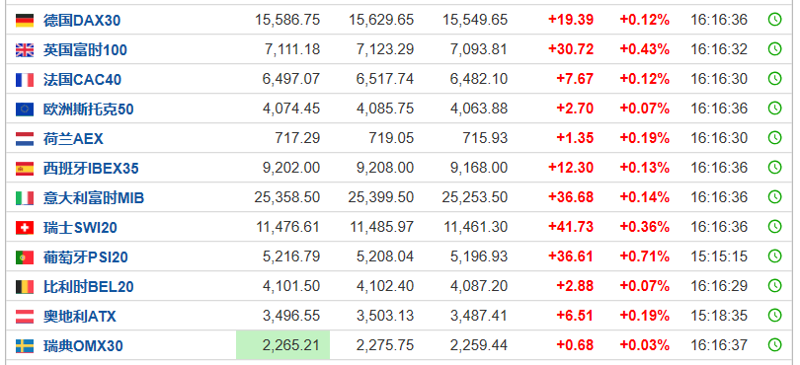Image resolution: width=800 pixels, height=365 pixels.
Task: Click the Spanish flag icon beside 西班牙IBEX35
Action: 25,169
